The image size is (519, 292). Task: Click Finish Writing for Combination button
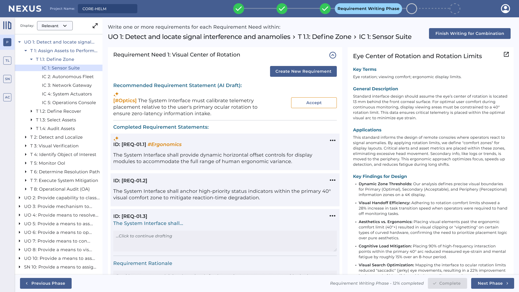[470, 34]
